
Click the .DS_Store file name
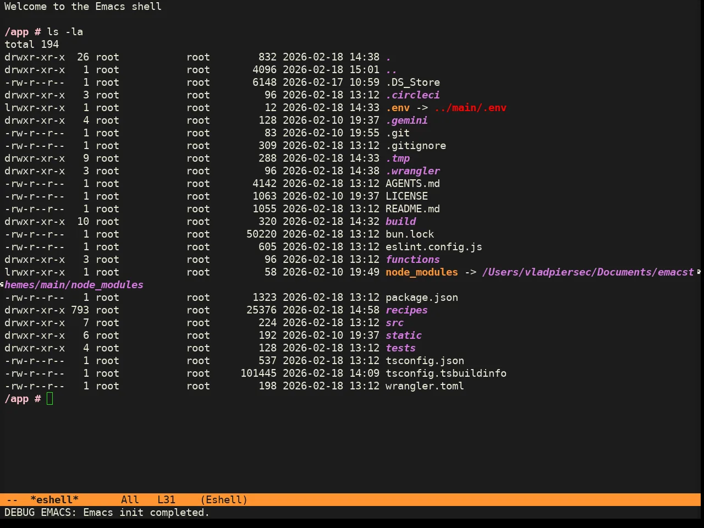413,82
